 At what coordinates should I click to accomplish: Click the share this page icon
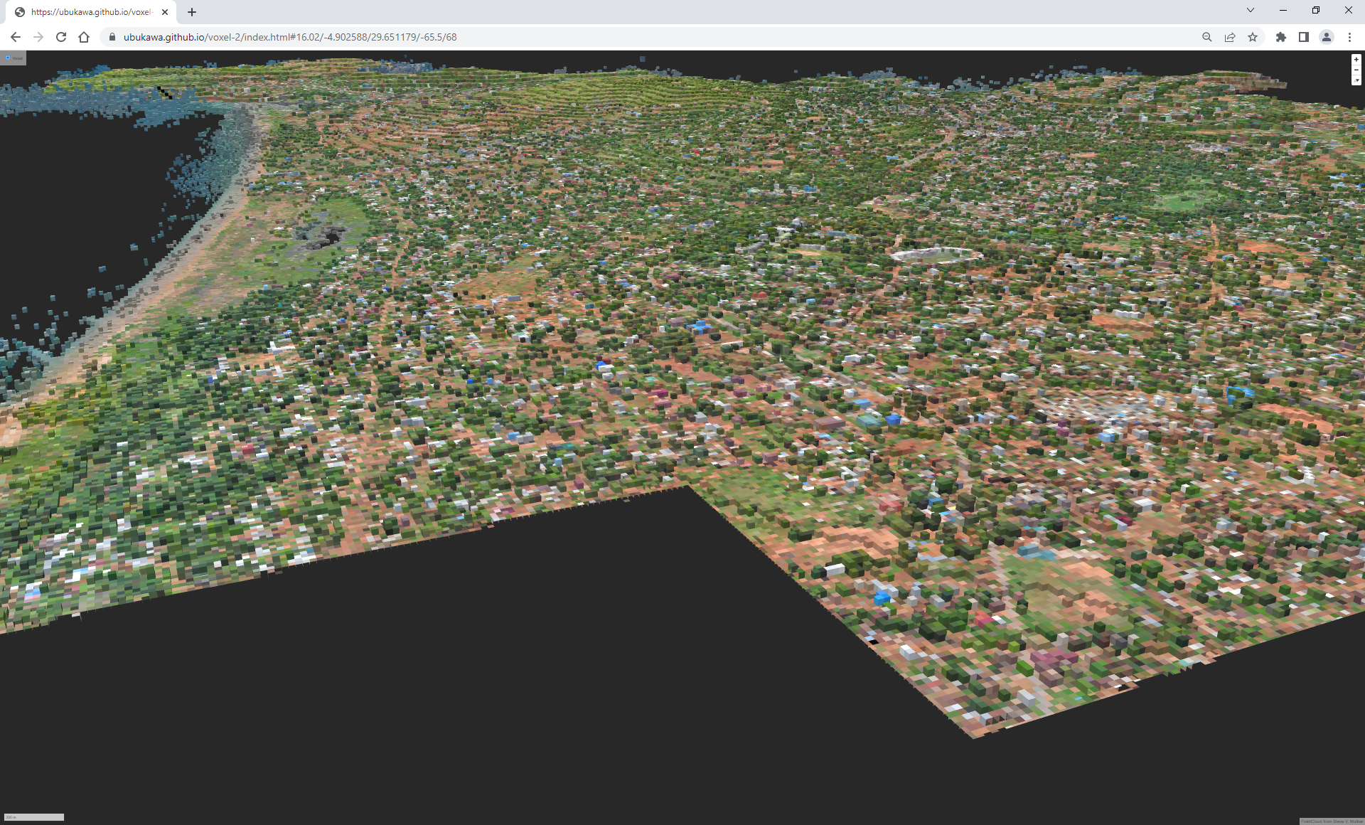click(x=1230, y=37)
